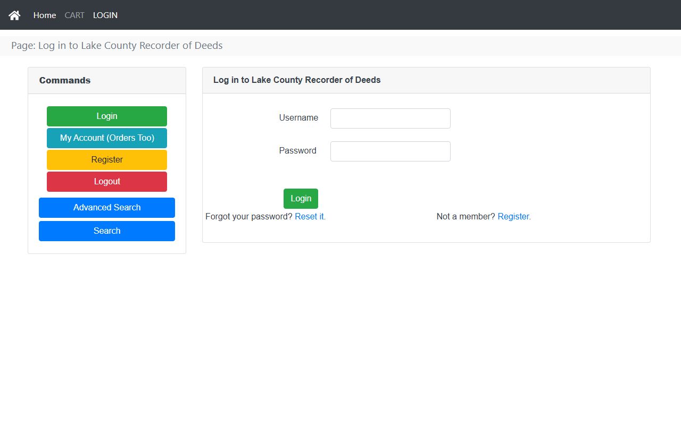
Task: Open Advanced Search
Action: (107, 208)
